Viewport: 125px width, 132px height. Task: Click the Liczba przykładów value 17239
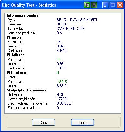click(x=62, y=99)
